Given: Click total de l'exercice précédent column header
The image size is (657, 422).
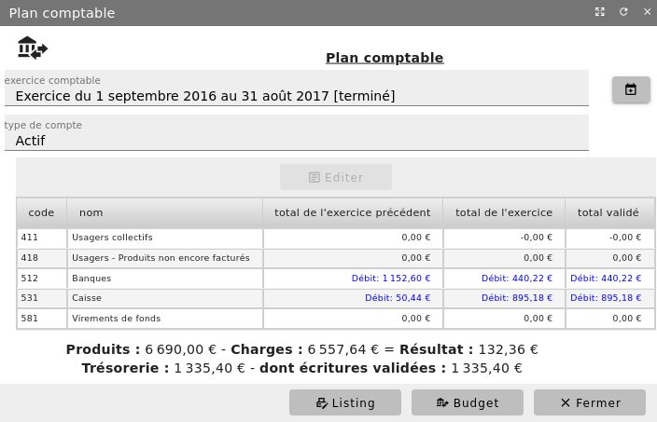Looking at the screenshot, I should 352,212.
